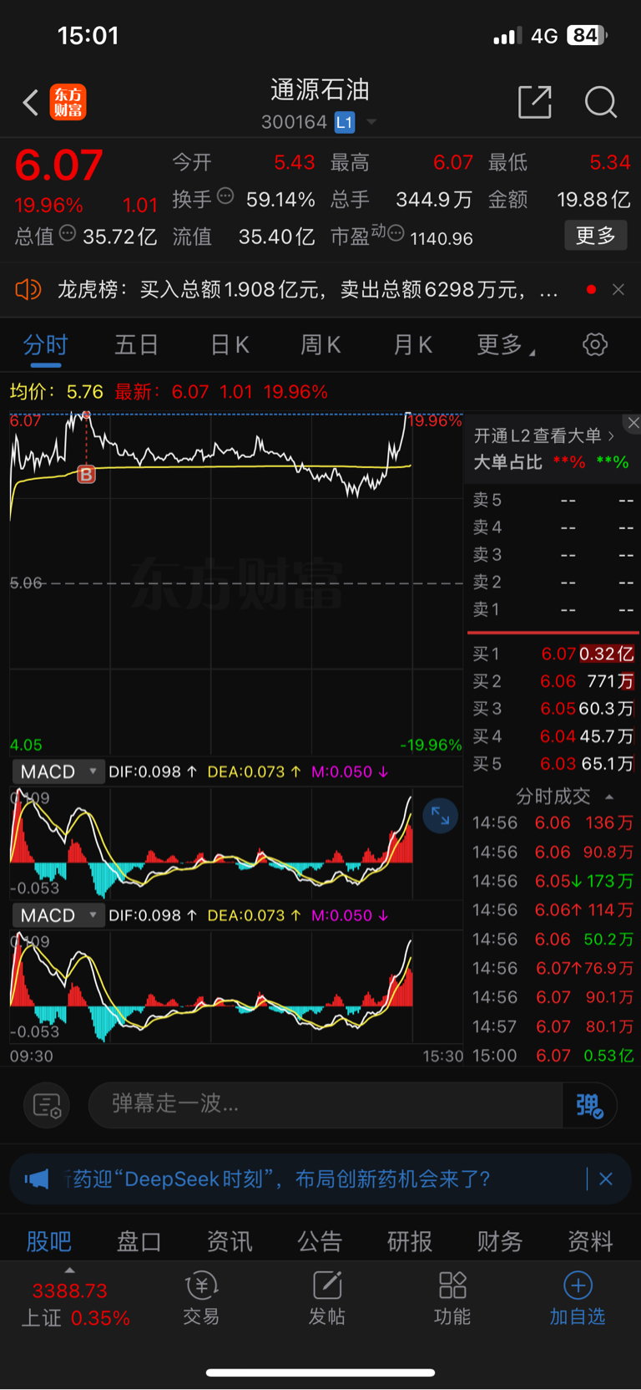The width and height of the screenshot is (641, 1390).
Task: Switch to the 月K chart tab
Action: point(412,345)
